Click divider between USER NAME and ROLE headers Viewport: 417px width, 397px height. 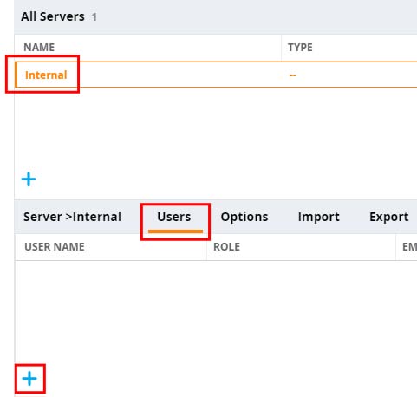(x=206, y=247)
